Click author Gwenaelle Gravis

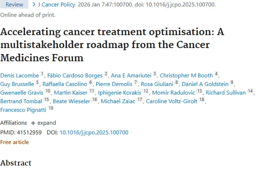click(x=22, y=93)
